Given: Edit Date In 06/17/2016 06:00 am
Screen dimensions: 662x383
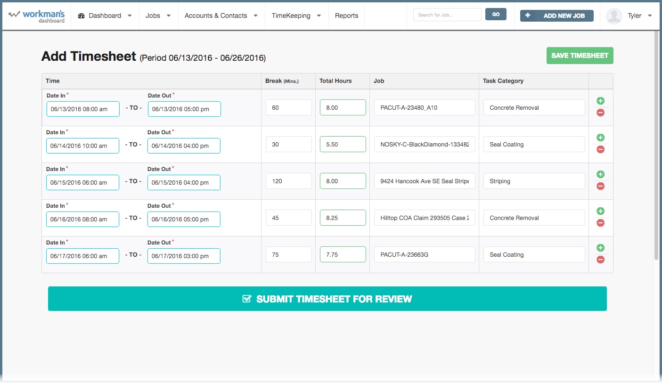Looking at the screenshot, I should pyautogui.click(x=82, y=256).
